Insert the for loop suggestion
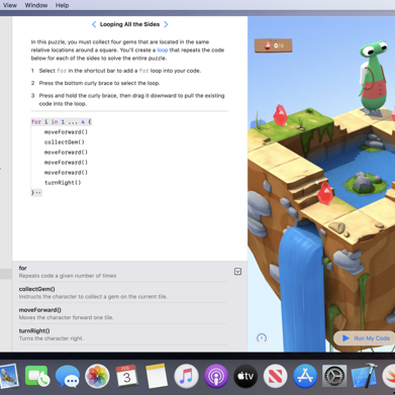The width and height of the screenshot is (395, 395). (x=122, y=272)
